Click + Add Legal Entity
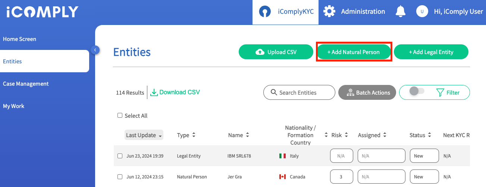 tap(431, 52)
